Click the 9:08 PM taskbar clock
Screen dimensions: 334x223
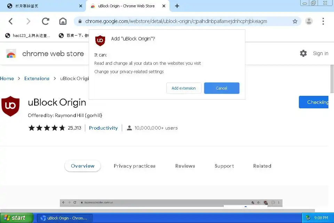coord(321,218)
